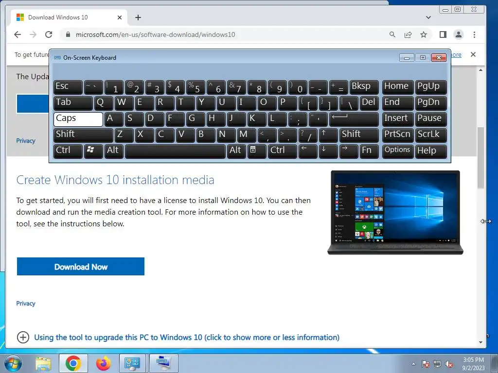Image resolution: width=498 pixels, height=373 pixels.
Task: Click the Tab key on On-Screen Keyboard
Action: [73, 103]
